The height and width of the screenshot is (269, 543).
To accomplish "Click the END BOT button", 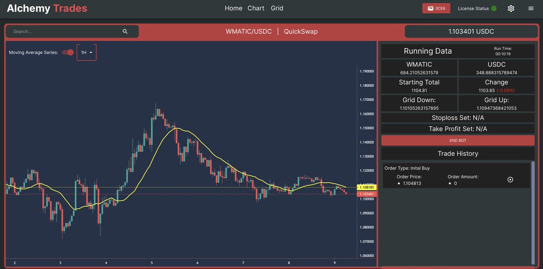I will [458, 141].
